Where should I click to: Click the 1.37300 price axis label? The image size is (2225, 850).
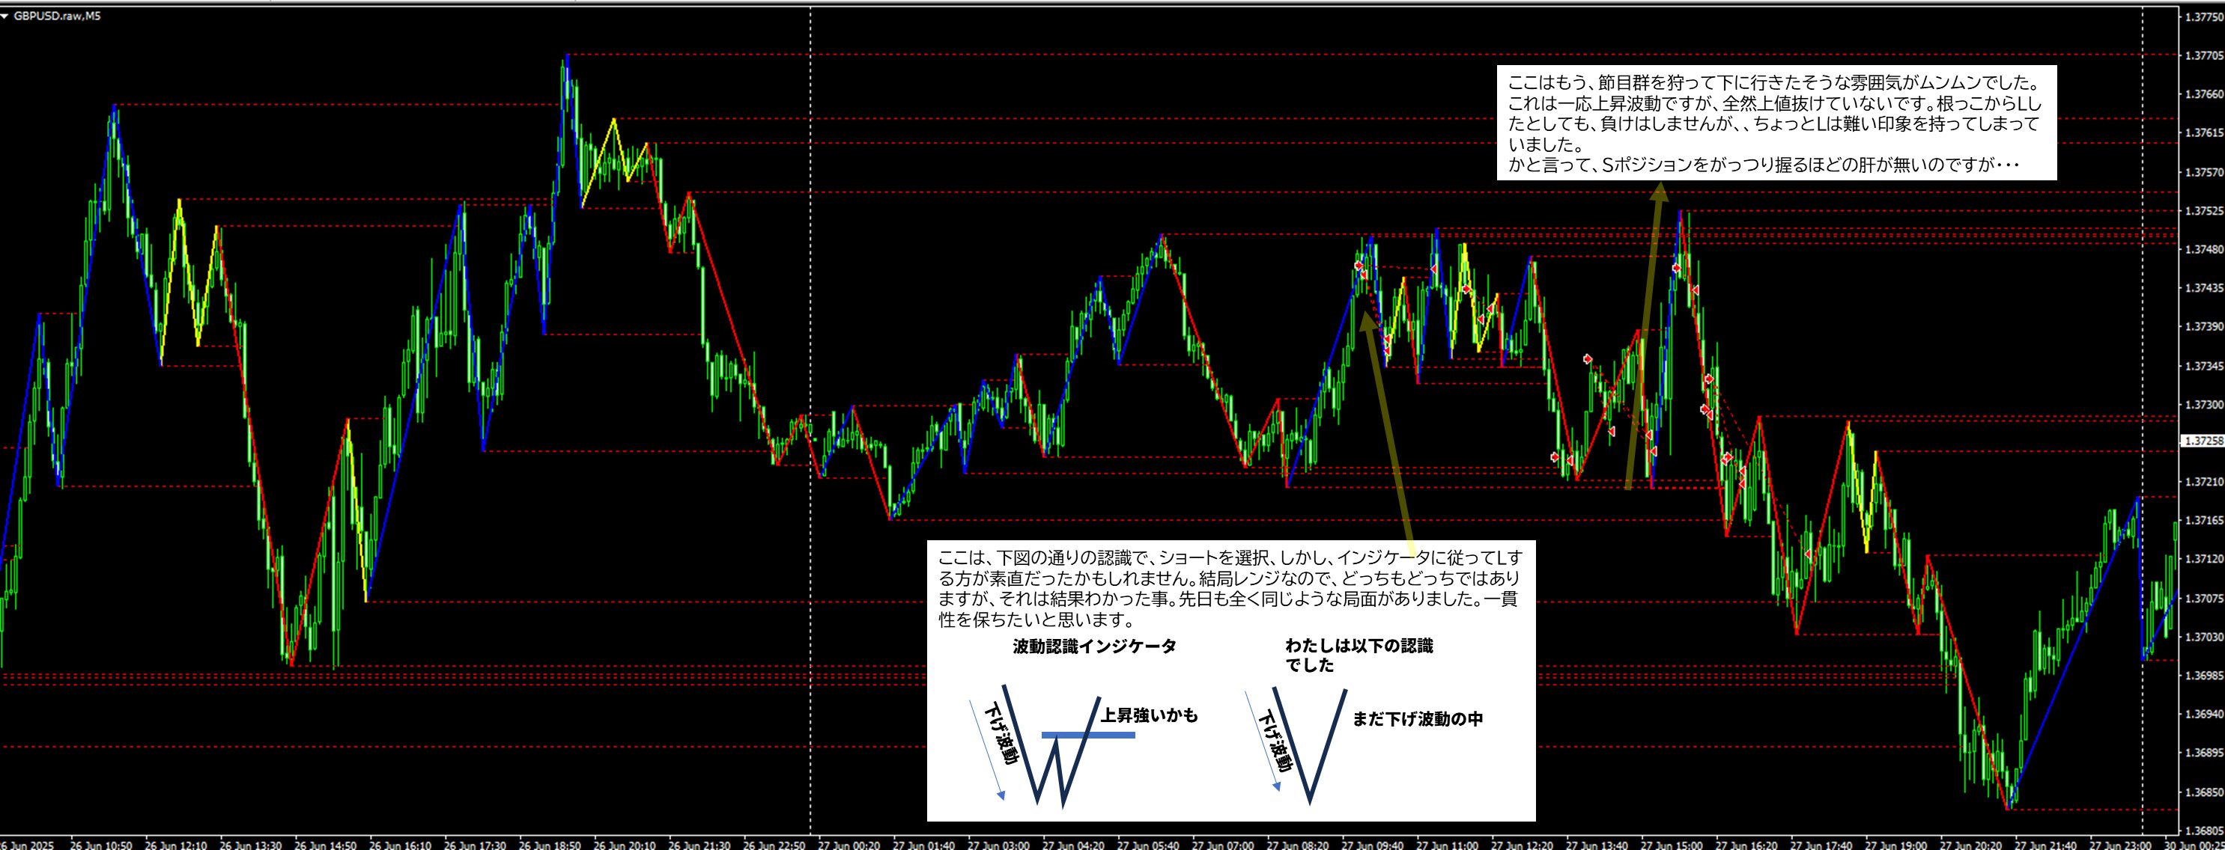click(2203, 404)
